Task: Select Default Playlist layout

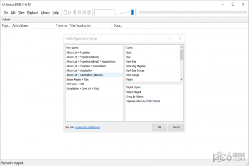Action: click(x=134, y=92)
